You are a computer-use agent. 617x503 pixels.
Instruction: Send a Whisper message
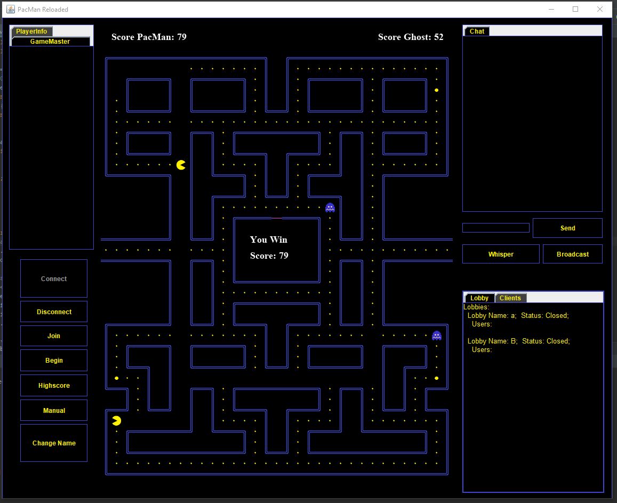(500, 254)
